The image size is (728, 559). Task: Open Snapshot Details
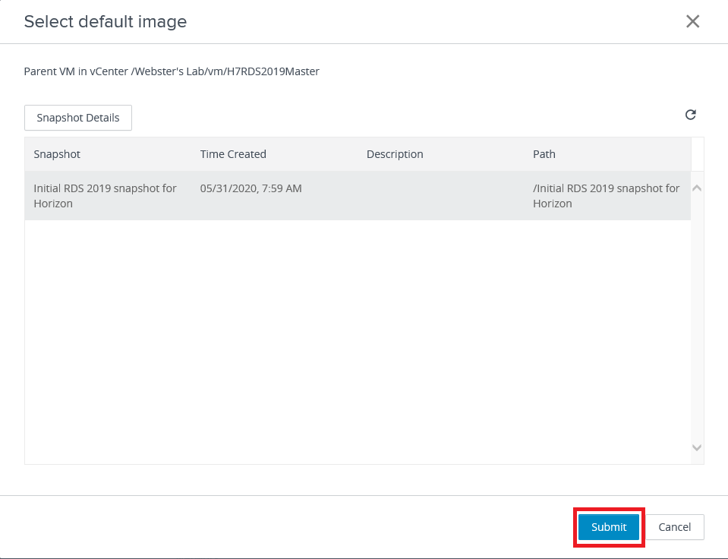78,118
